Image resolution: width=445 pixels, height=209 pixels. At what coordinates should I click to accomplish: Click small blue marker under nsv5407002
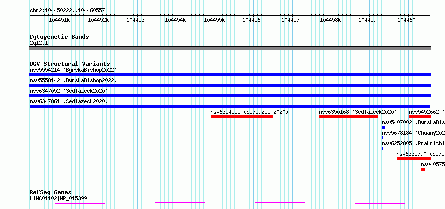tap(383, 127)
